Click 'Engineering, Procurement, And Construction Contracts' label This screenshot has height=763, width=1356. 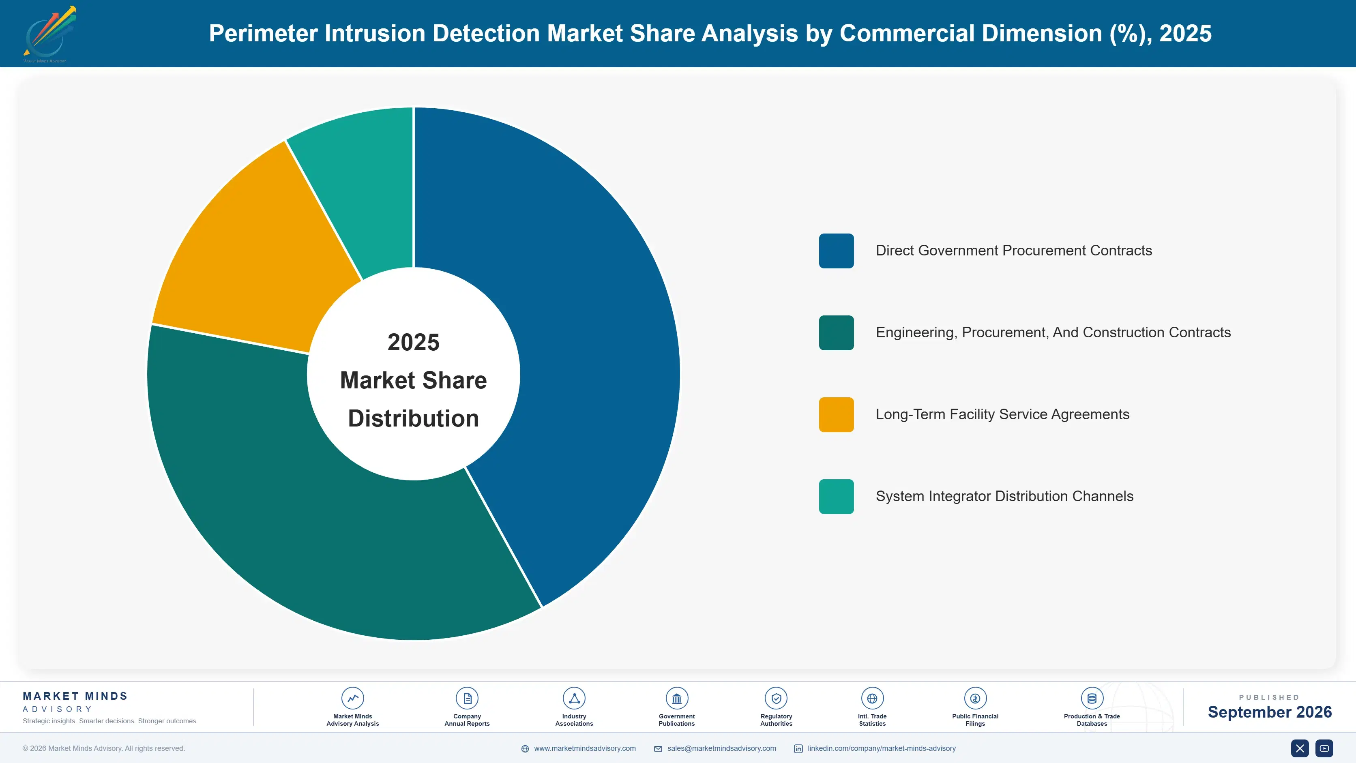tap(1053, 332)
